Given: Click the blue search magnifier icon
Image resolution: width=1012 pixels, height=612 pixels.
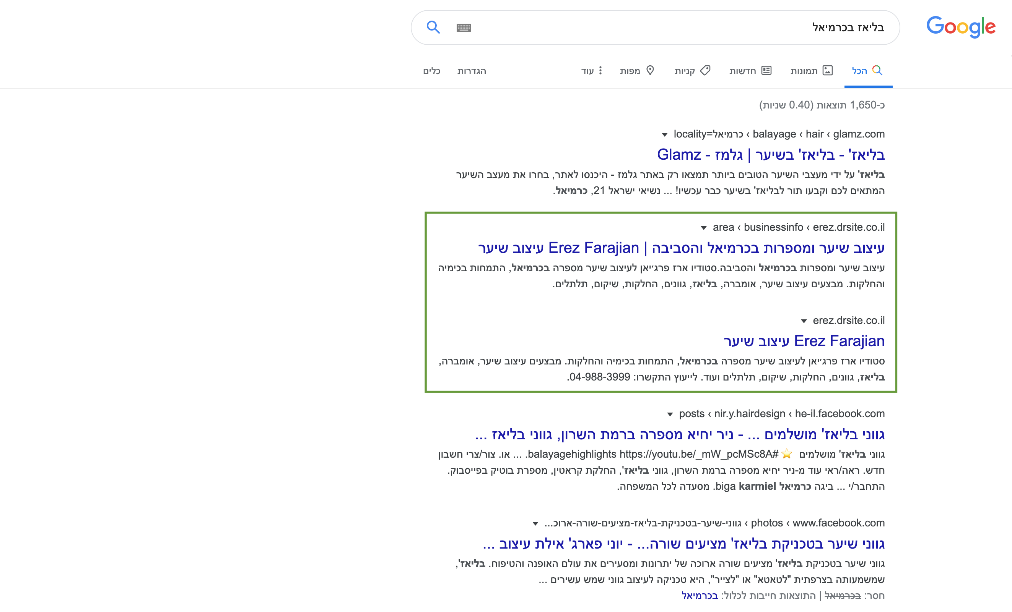Looking at the screenshot, I should [x=433, y=28].
